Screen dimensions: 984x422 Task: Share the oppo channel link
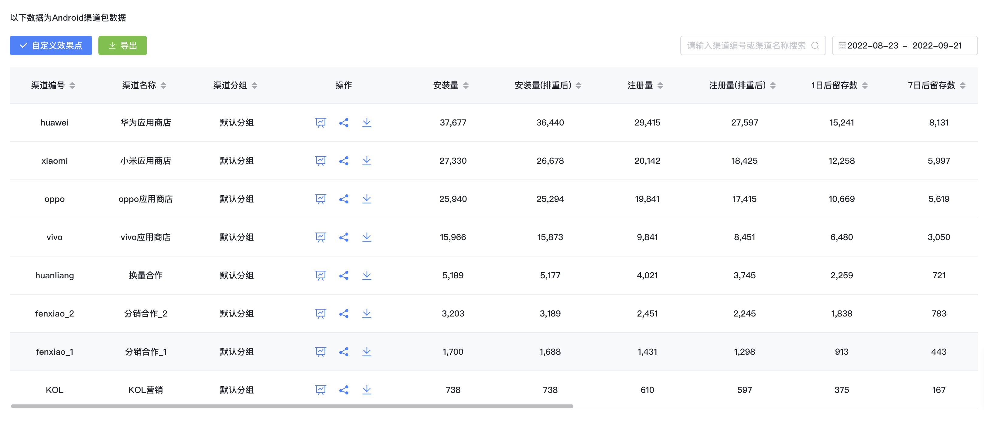[x=344, y=199]
